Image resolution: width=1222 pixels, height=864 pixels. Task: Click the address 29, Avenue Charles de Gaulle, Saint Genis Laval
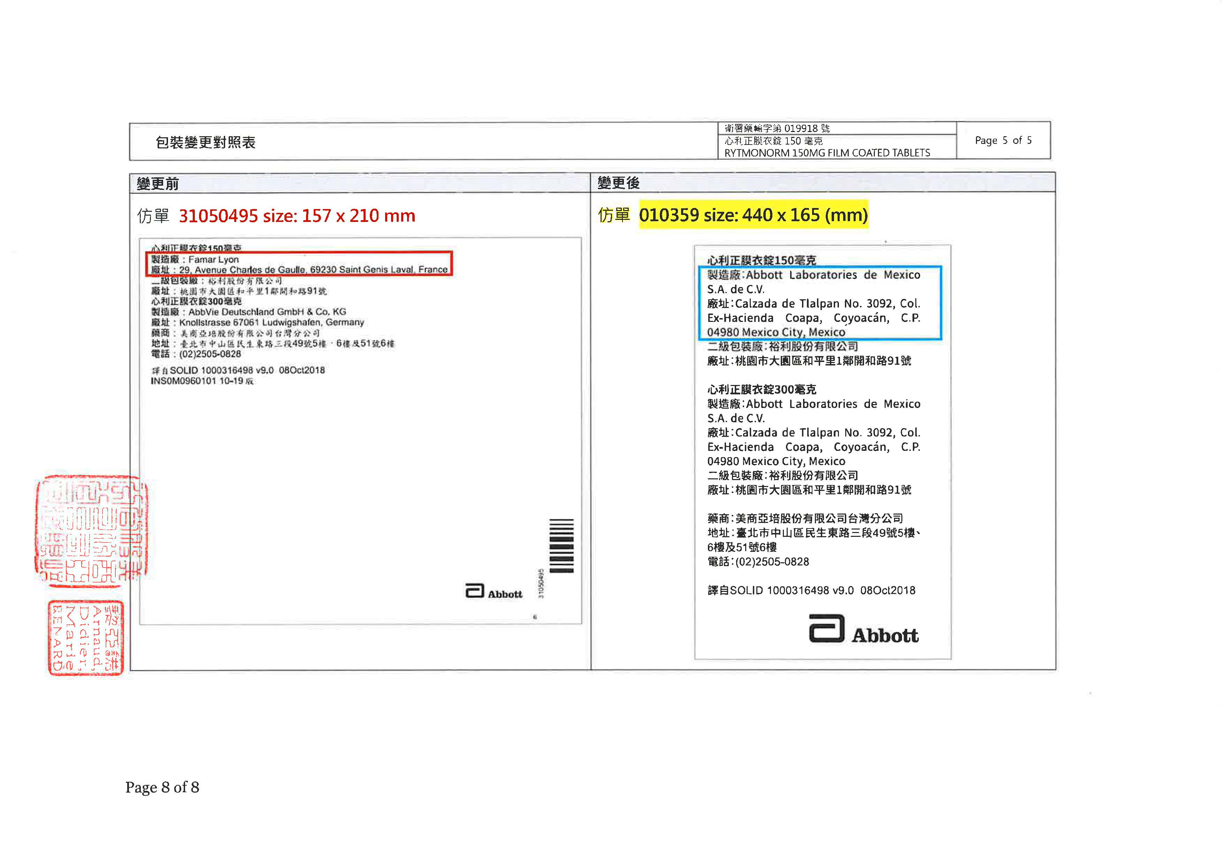point(313,270)
